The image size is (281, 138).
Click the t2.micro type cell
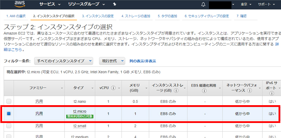point(80,111)
